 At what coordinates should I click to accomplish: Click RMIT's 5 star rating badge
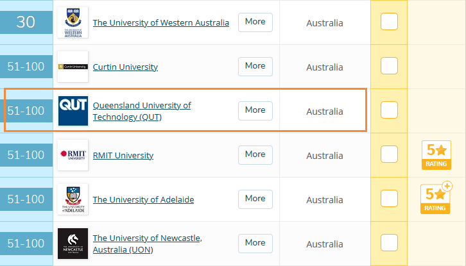[x=435, y=155]
